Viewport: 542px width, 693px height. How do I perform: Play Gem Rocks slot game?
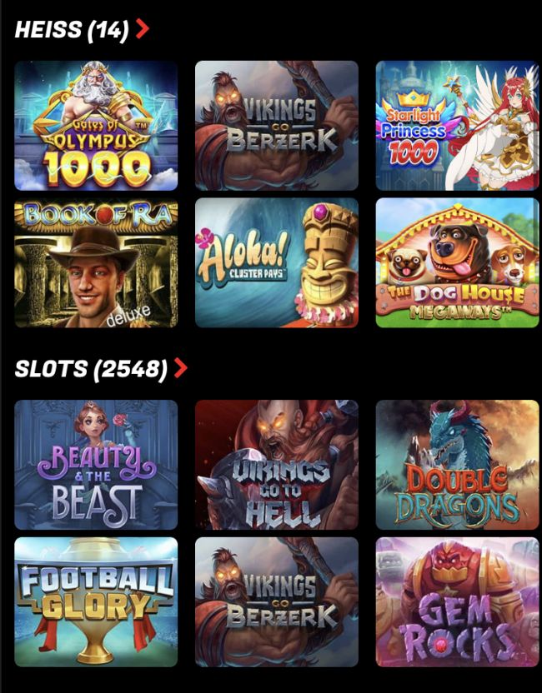point(457,602)
